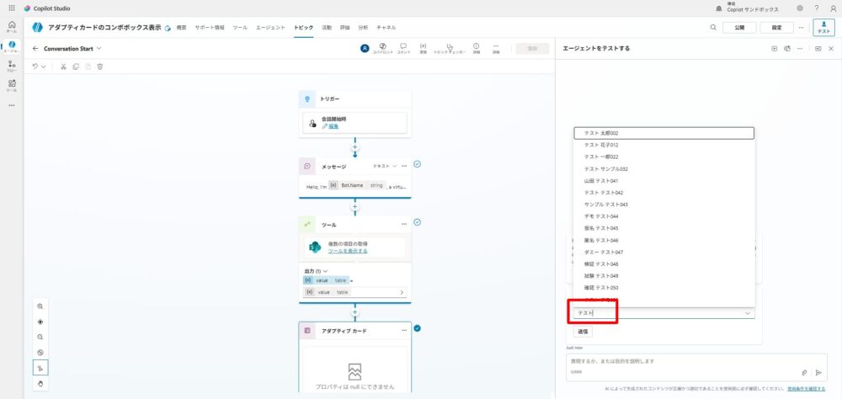This screenshot has height=399, width=842.
Task: Click the コメント icon in toolbar
Action: [403, 48]
